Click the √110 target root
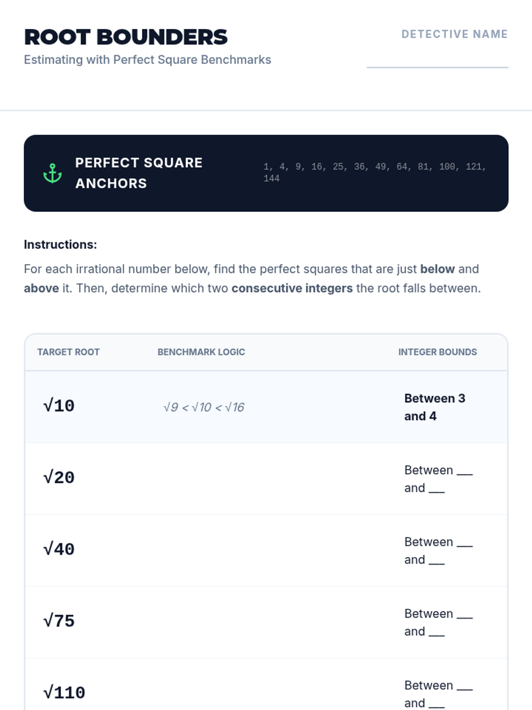The width and height of the screenshot is (532, 710). click(64, 693)
